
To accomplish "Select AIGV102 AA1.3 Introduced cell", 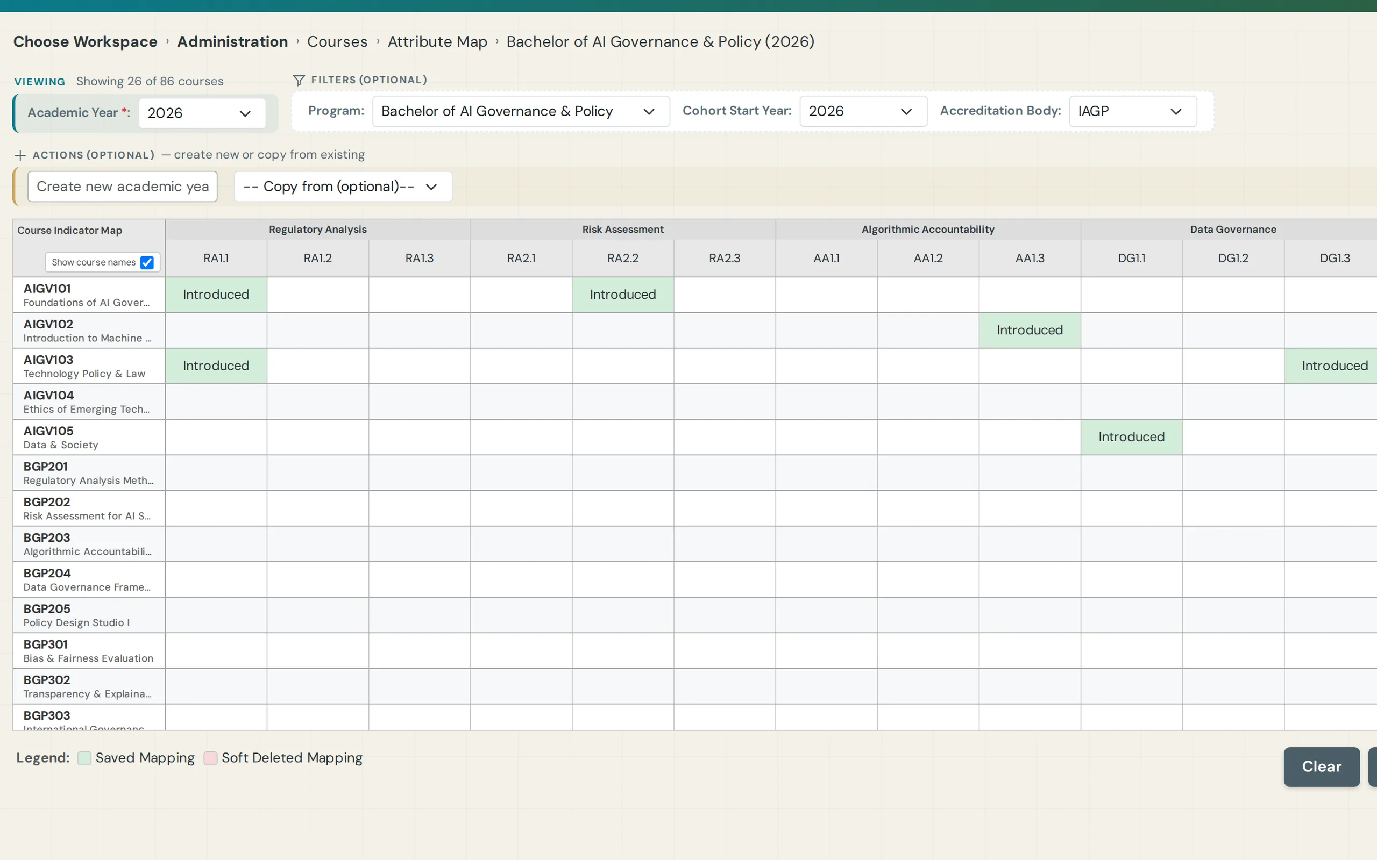I will [1030, 331].
